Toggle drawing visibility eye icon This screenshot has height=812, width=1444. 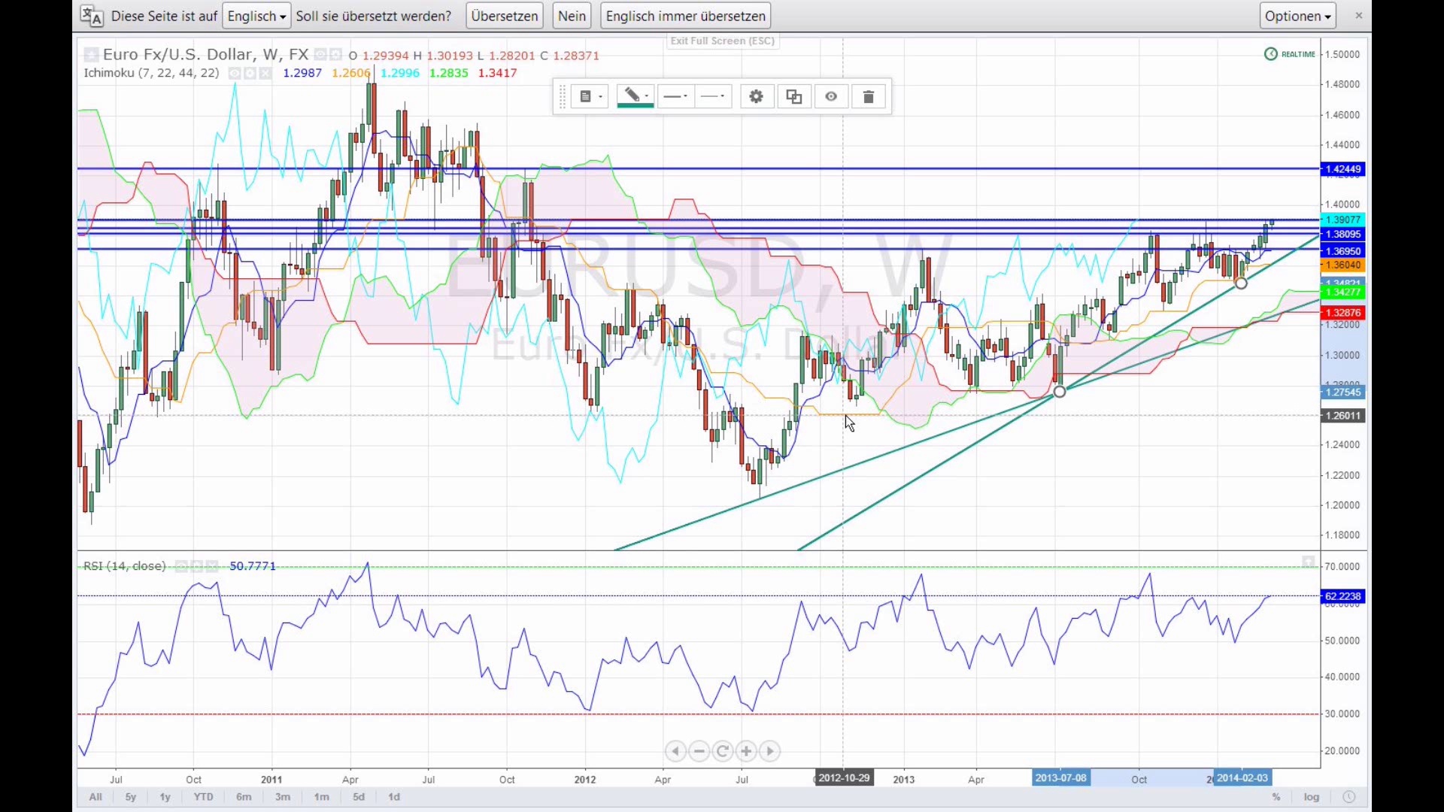point(831,97)
